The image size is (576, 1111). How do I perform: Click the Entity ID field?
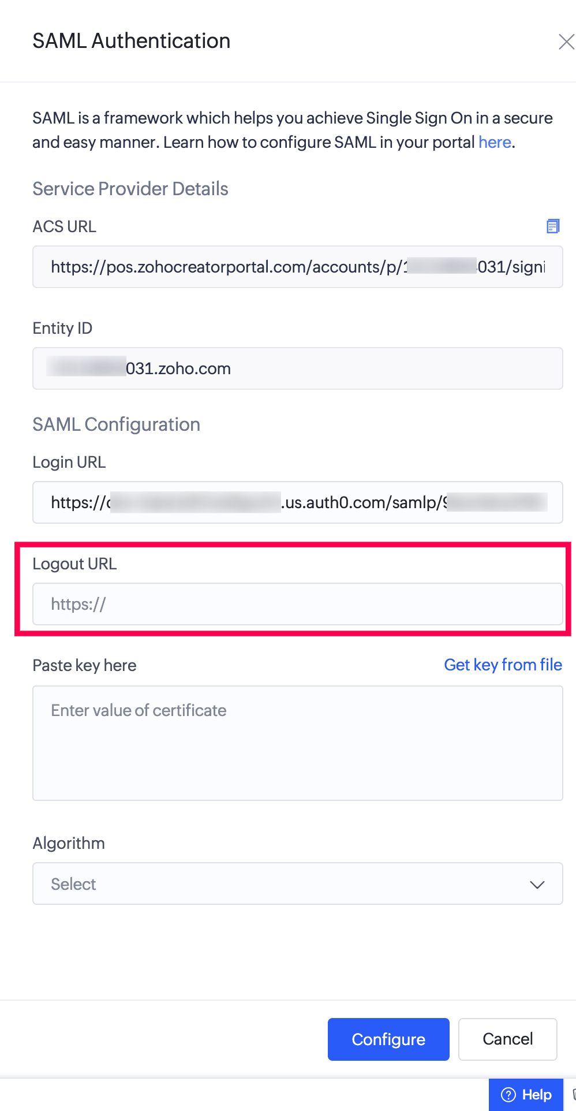click(x=297, y=368)
